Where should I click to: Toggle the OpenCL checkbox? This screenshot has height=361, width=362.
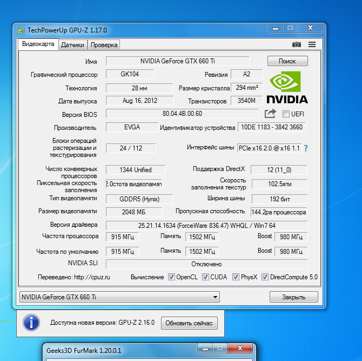pos(172,277)
